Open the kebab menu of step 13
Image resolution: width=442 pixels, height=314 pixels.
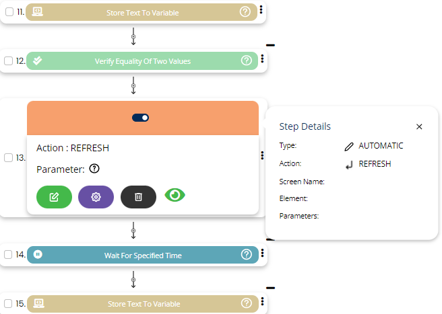point(262,156)
